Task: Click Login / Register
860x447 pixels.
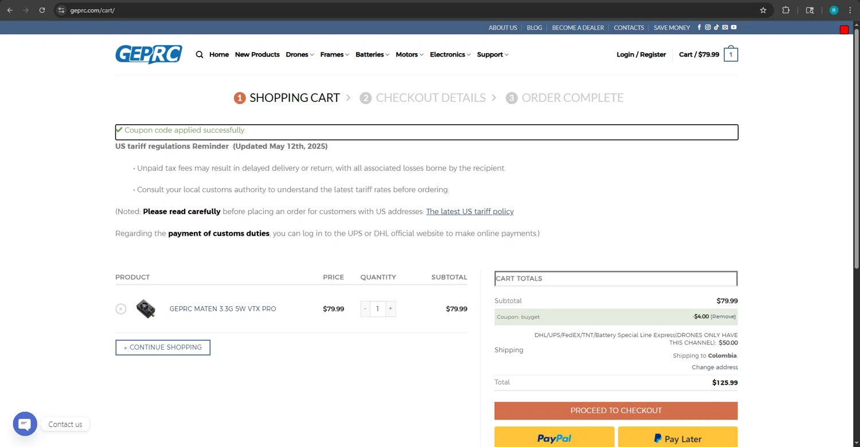Action: (x=641, y=54)
